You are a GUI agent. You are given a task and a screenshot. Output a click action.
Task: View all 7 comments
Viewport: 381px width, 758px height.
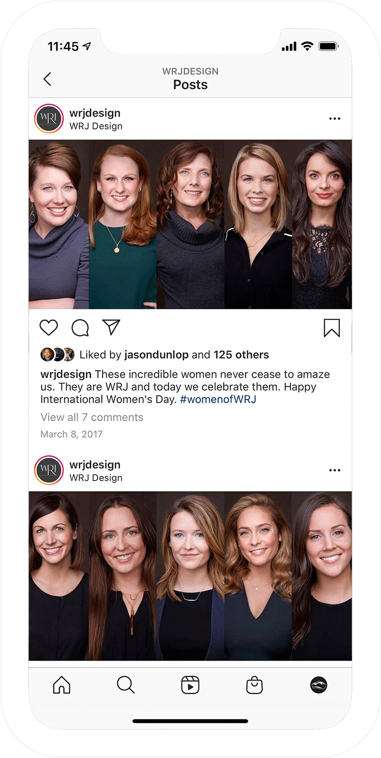tap(92, 417)
